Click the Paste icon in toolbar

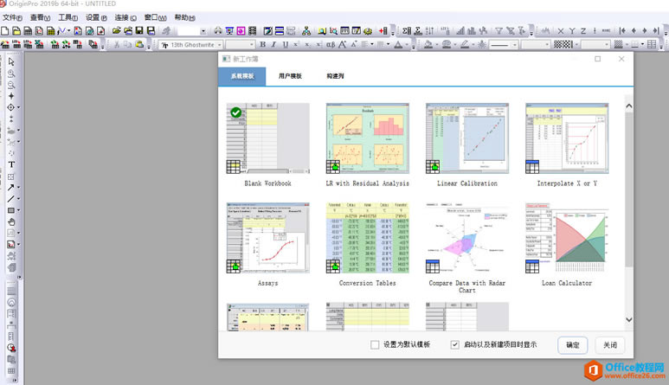(139, 44)
